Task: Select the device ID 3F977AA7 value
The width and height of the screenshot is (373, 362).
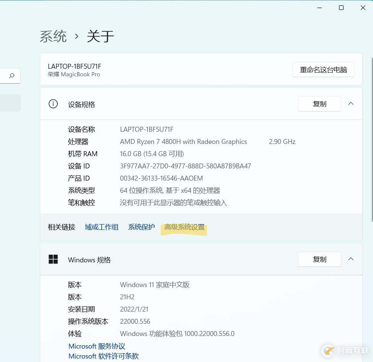Action: click(x=186, y=166)
